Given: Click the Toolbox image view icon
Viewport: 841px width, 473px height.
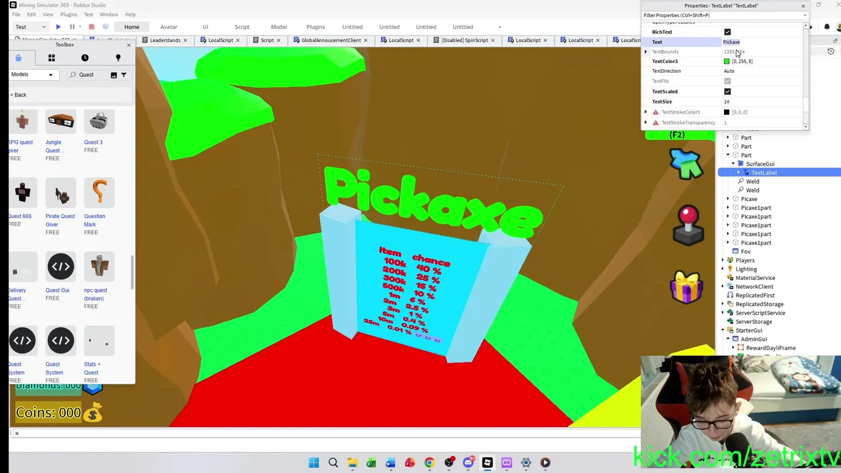Looking at the screenshot, I should (114, 75).
